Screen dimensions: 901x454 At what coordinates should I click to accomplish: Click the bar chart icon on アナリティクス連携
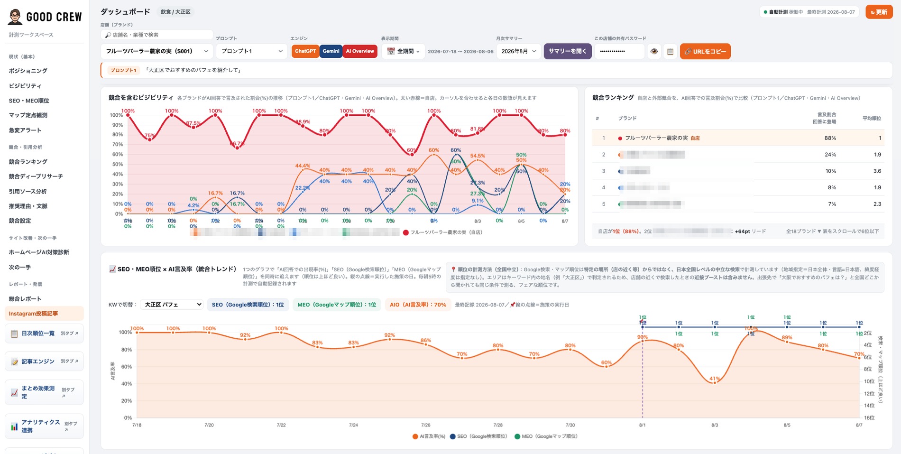pos(14,426)
